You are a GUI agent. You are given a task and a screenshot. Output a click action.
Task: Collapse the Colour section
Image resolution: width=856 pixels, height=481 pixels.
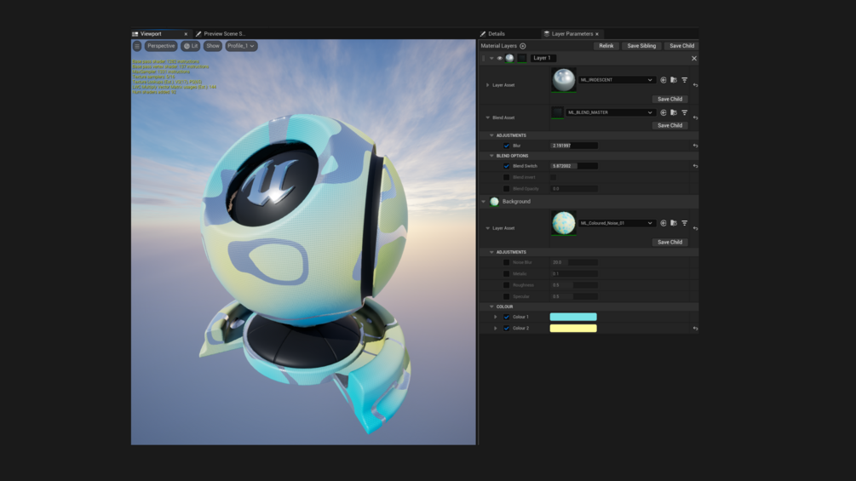tap(491, 306)
